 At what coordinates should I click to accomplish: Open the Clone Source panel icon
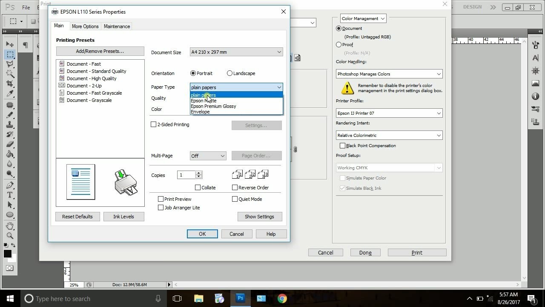[x=536, y=122]
